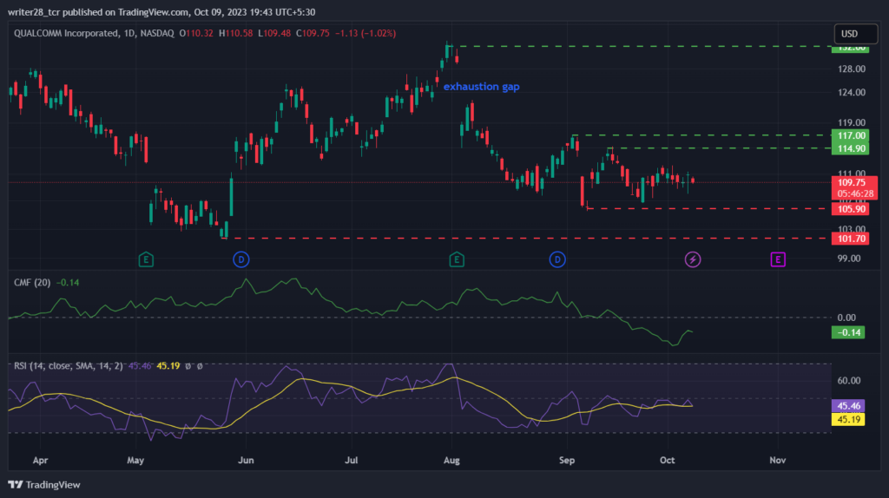The height and width of the screenshot is (498, 889).
Task: Click the published by writer28_tcr header text
Action: (x=161, y=12)
